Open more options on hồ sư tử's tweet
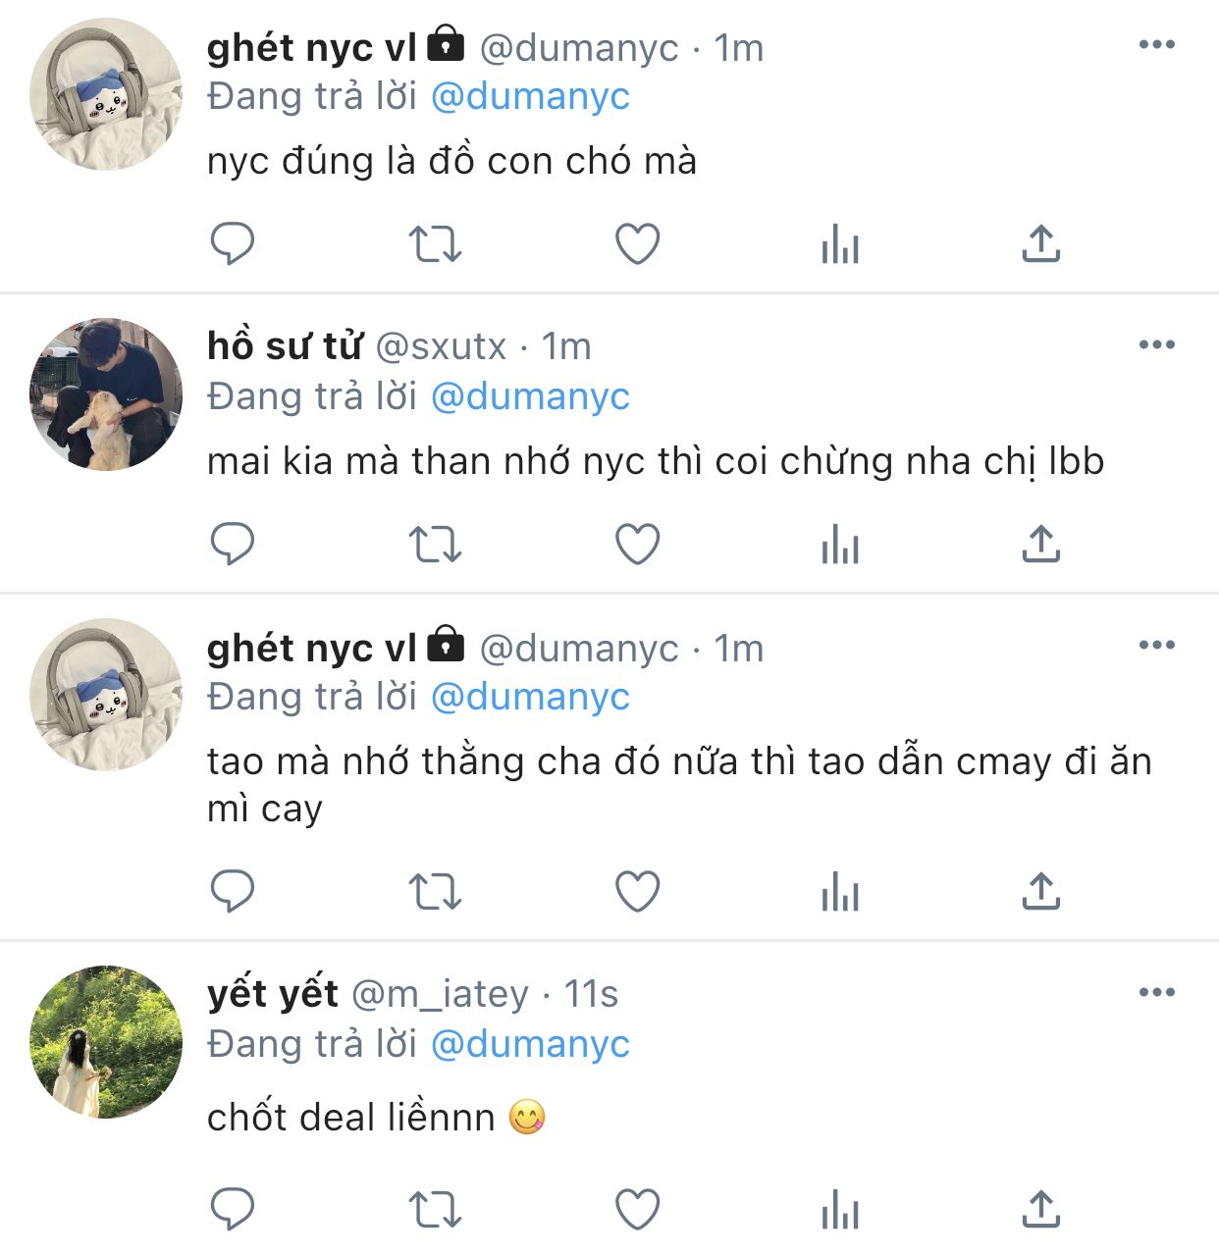The height and width of the screenshot is (1256, 1219). [x=1157, y=344]
